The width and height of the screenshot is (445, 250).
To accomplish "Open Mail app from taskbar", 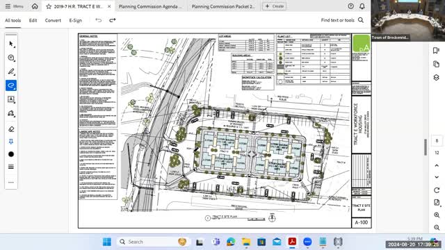I will (277, 242).
